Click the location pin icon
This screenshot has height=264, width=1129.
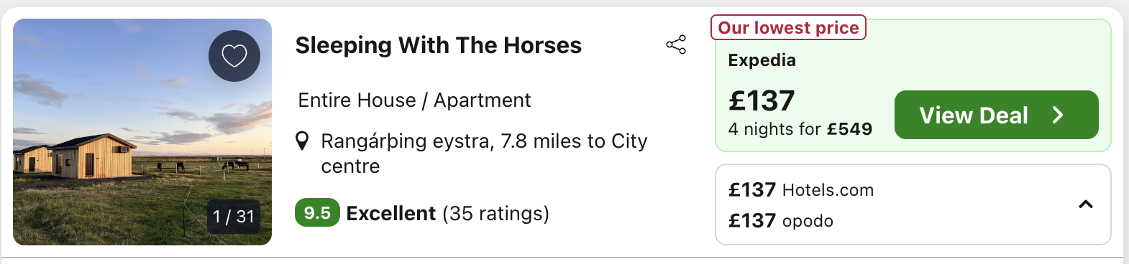(x=303, y=141)
